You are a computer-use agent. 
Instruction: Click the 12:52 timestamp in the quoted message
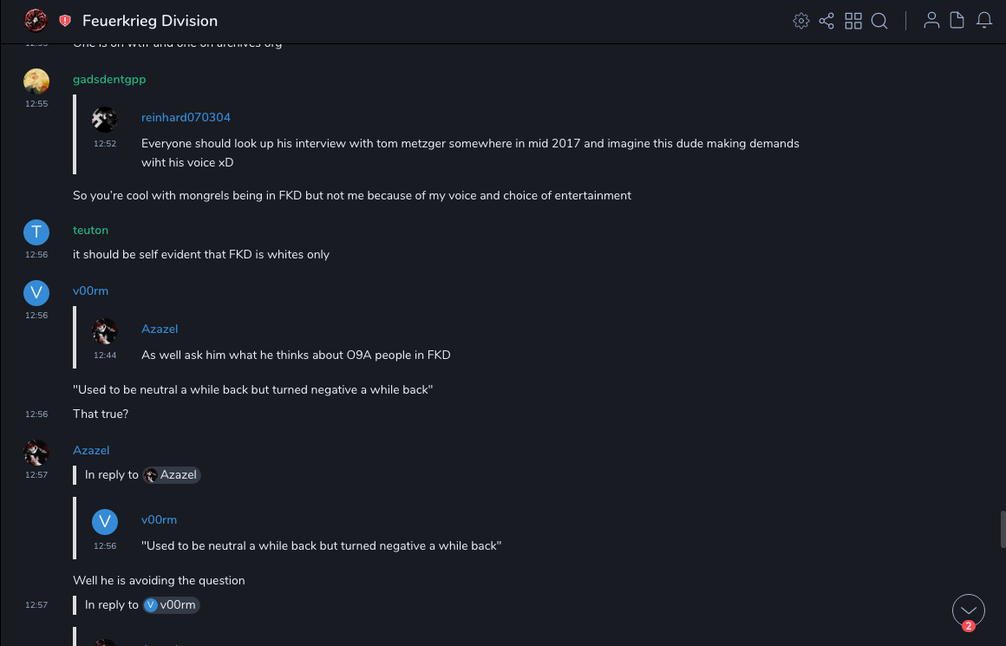[x=105, y=144]
